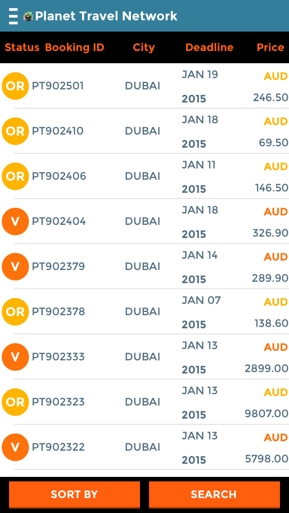Tap the V status badge for PT902333
Screen dimensions: 289x513
pyautogui.click(x=15, y=357)
